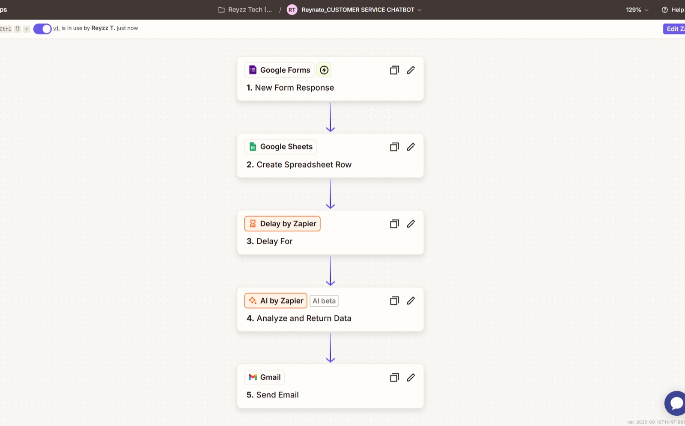The image size is (685, 426).
Task: Click the Help question mark icon
Action: (664, 10)
